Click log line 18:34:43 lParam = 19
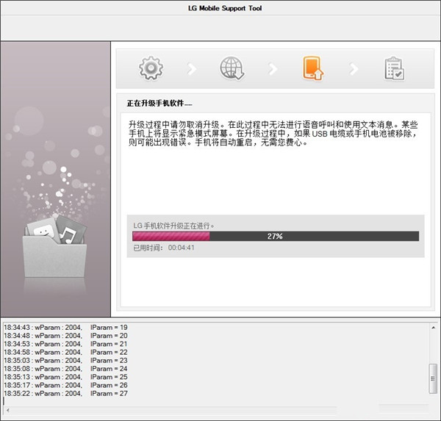The image size is (441, 421). pos(65,328)
